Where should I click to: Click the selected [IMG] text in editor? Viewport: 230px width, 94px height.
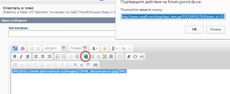pos(69,71)
